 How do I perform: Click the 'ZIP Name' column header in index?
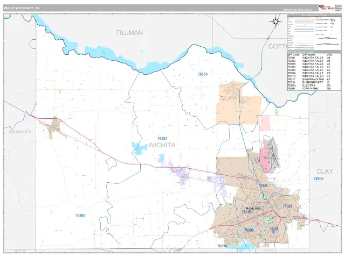pos(308,55)
